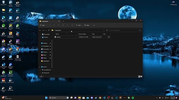Select Microsoft Edge desktop icon
Image resolution: width=179 pixels, height=100 pixels.
coord(3,19)
